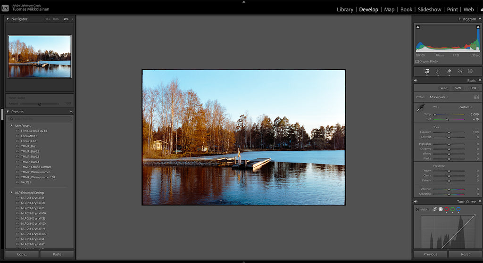Image resolution: width=483 pixels, height=263 pixels.
Task: Click the Exposure slider handle
Action: point(449,132)
